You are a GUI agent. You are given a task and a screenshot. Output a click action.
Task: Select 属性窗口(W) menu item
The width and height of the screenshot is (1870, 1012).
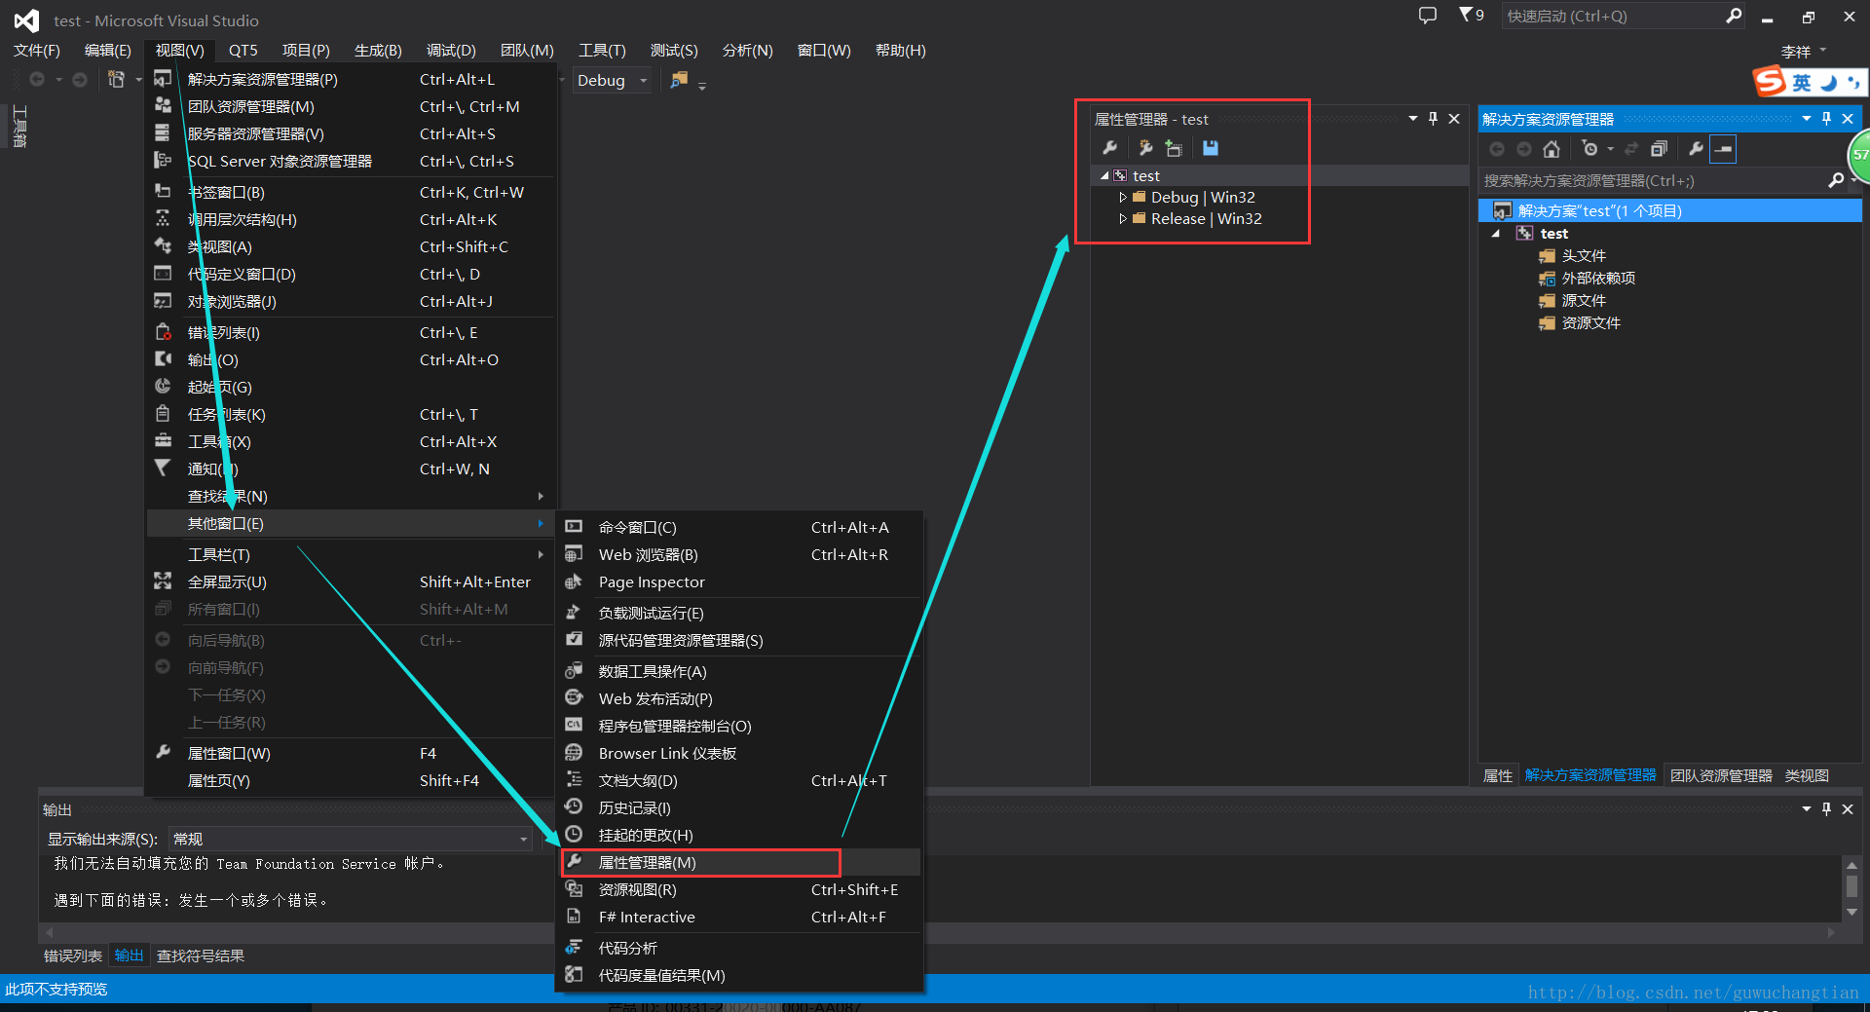coord(351,753)
